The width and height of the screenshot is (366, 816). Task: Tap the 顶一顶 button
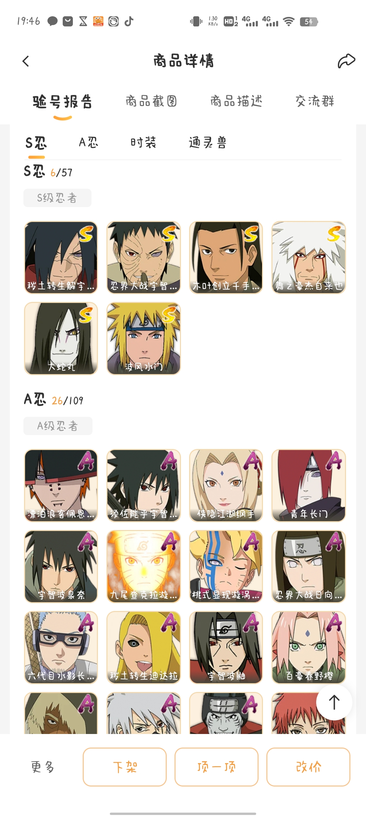pyautogui.click(x=217, y=767)
